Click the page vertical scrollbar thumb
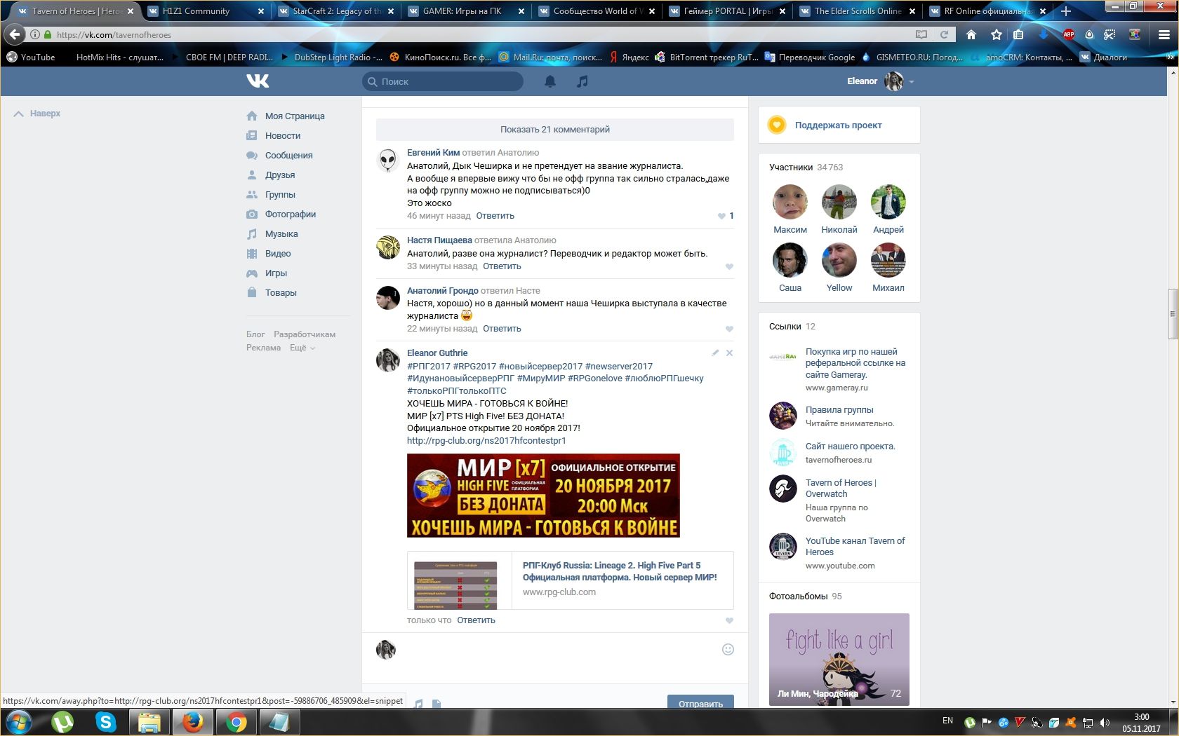The height and width of the screenshot is (736, 1179). [x=1172, y=313]
